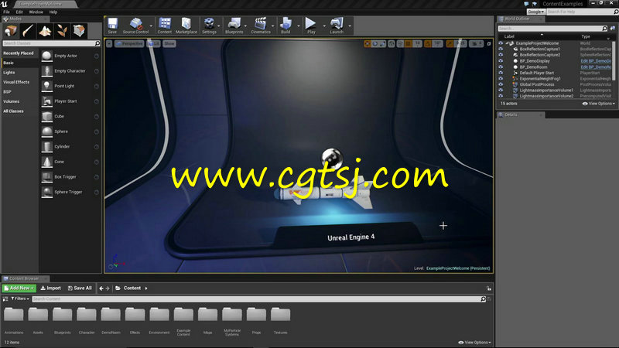Toggle visibility of BoxReflectionCapture2

pos(501,55)
